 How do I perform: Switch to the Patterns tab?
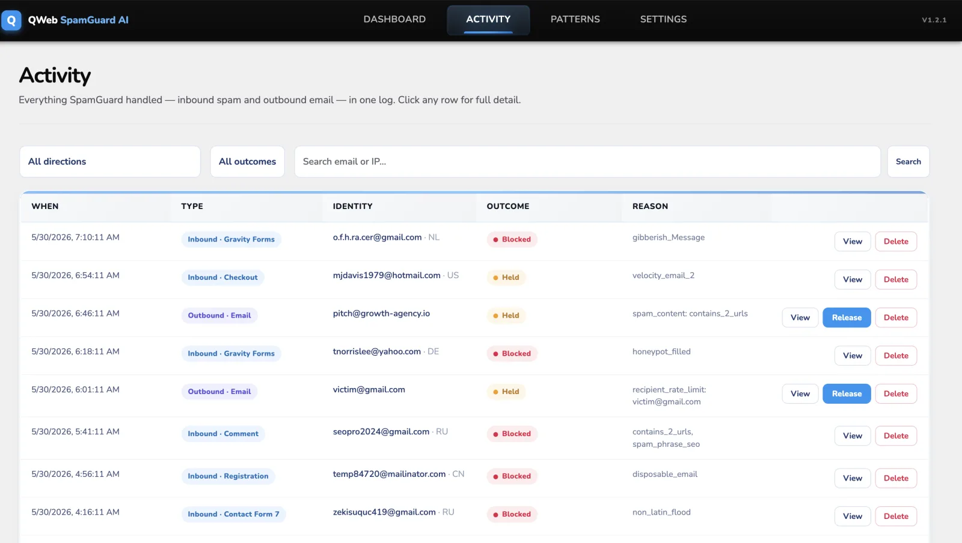[575, 19]
